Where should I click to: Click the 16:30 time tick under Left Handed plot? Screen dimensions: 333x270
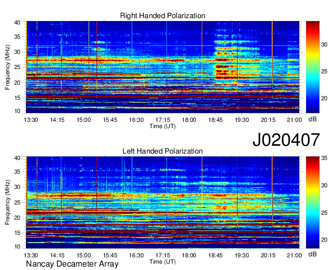(136, 255)
